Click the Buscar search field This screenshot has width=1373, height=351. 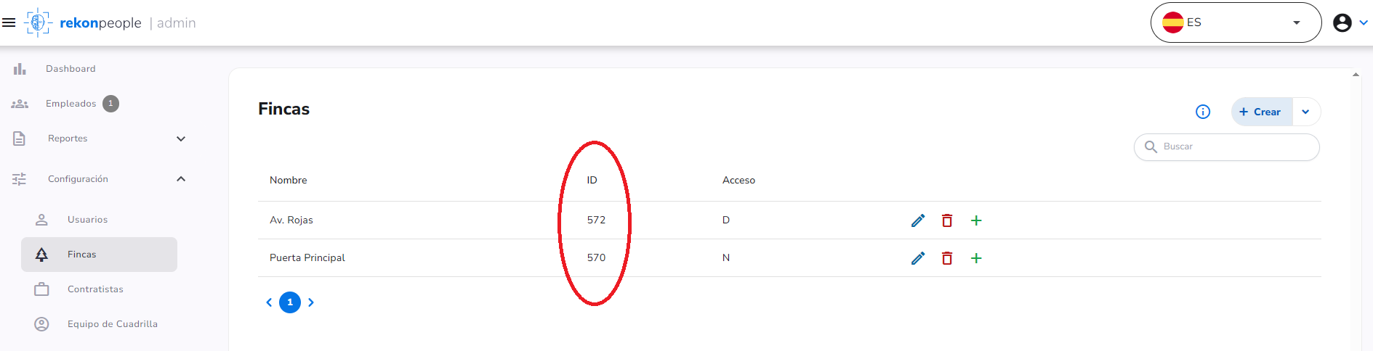(x=1227, y=146)
